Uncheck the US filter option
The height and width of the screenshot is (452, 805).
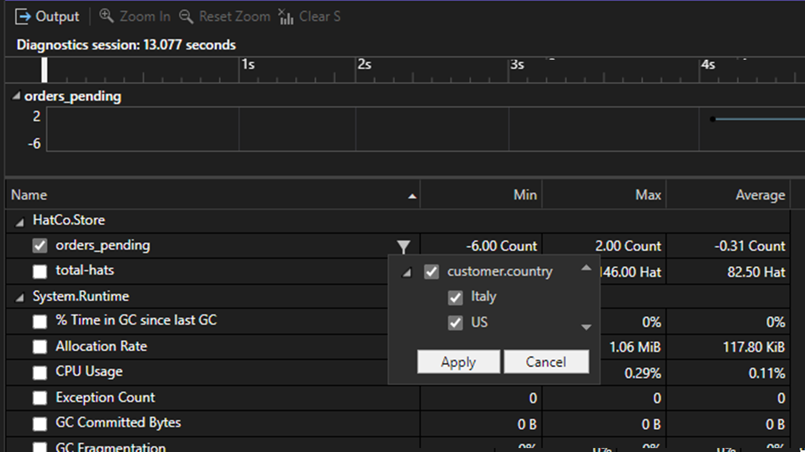point(455,322)
